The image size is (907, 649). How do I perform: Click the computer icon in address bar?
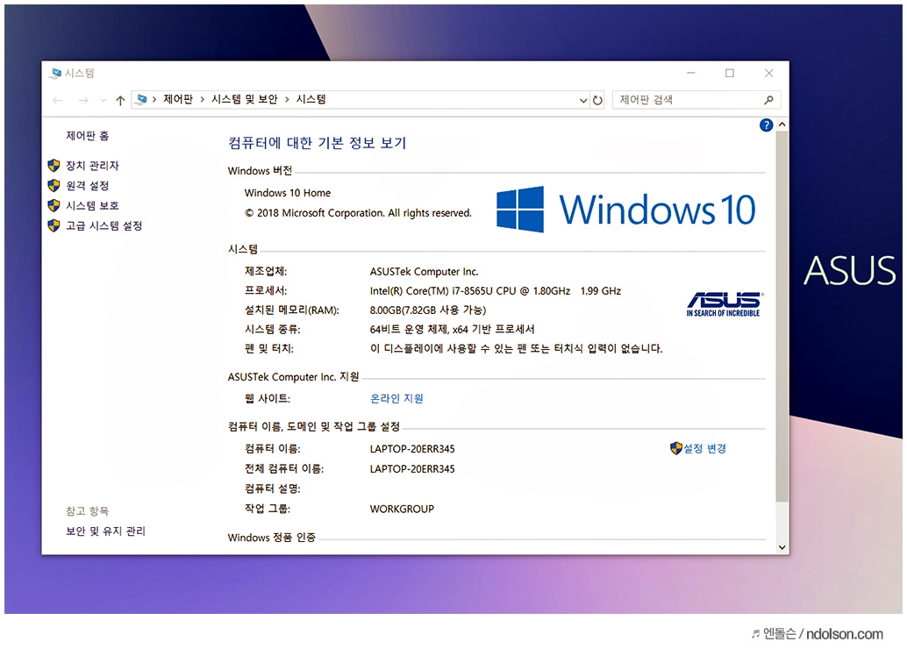141,100
